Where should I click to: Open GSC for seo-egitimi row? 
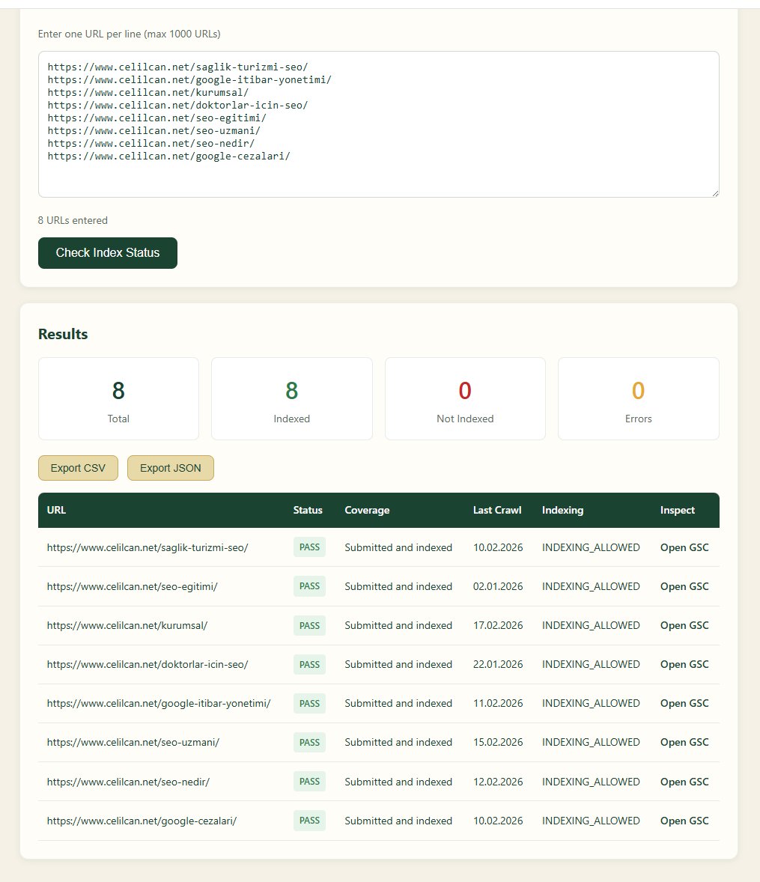tap(684, 586)
